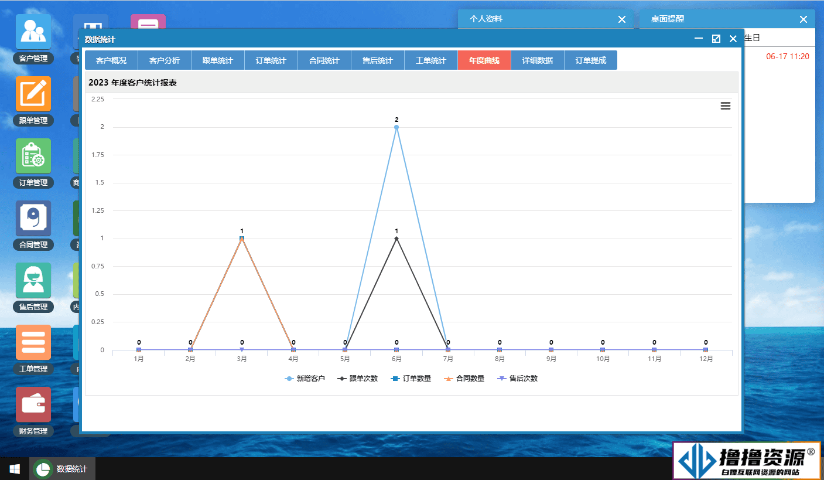Switch to the 详细数据 tab
The height and width of the screenshot is (480, 824).
click(x=538, y=60)
